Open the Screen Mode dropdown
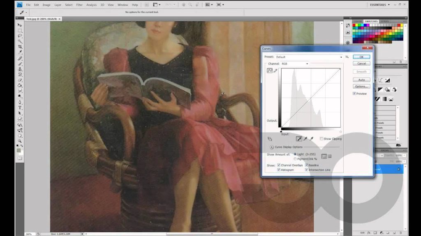This screenshot has width=421, height=236. pos(220,5)
